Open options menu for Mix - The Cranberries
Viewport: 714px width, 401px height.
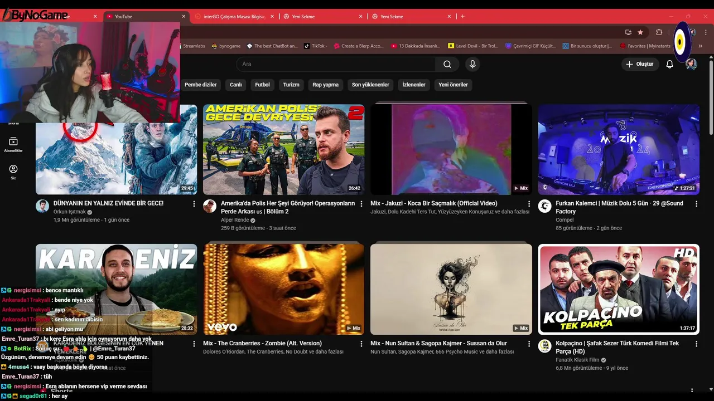(361, 344)
